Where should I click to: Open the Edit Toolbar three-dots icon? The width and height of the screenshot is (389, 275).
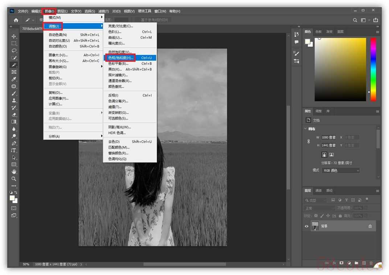[14, 186]
